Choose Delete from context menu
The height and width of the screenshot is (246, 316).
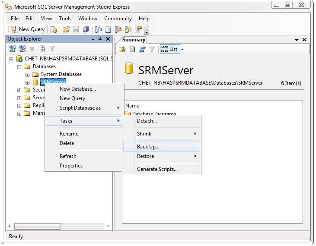point(84,143)
